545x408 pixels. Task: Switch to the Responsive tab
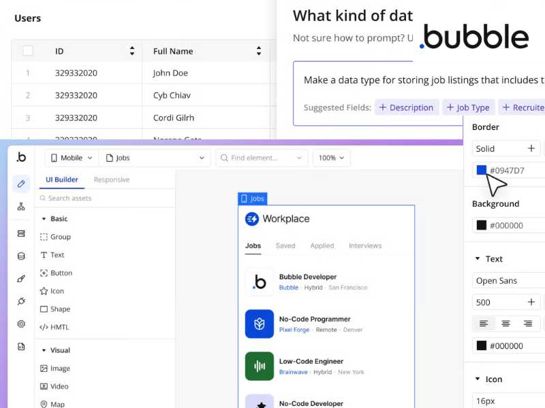tap(112, 180)
